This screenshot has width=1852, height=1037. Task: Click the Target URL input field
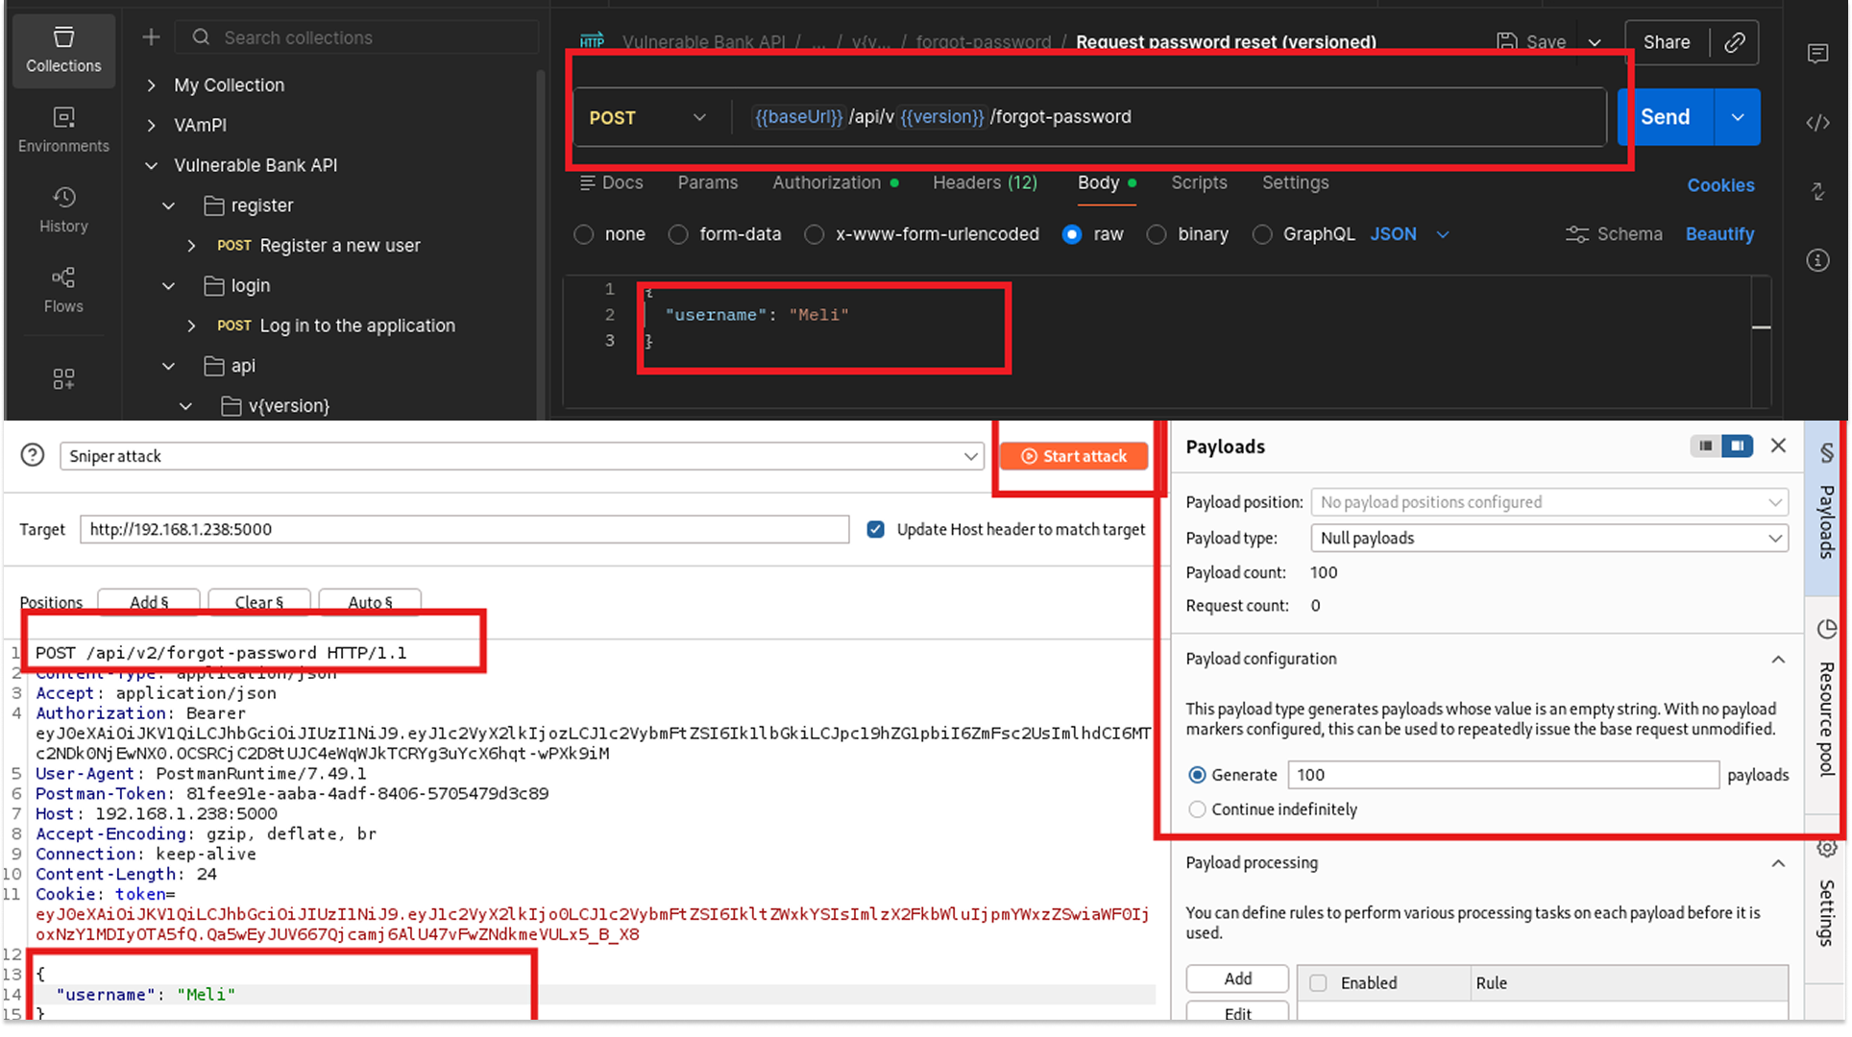[x=461, y=529]
